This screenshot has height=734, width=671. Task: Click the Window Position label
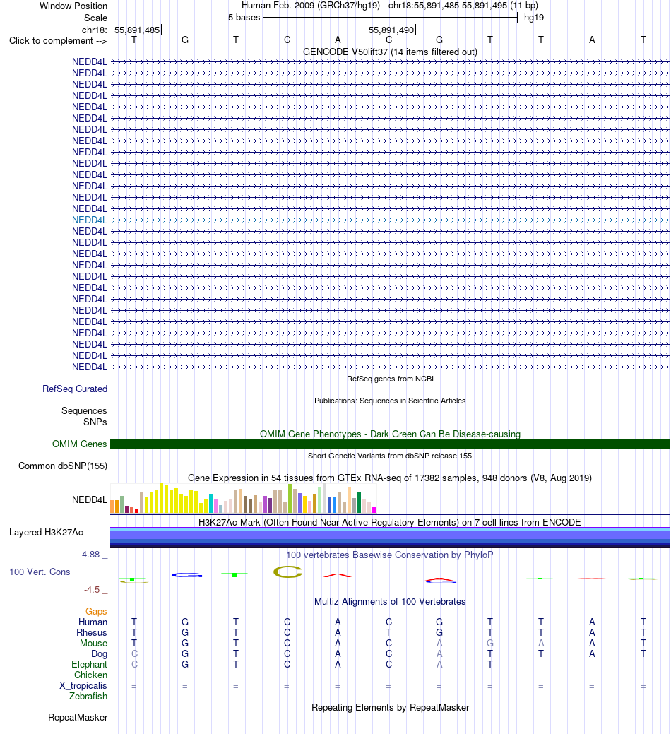[73, 6]
